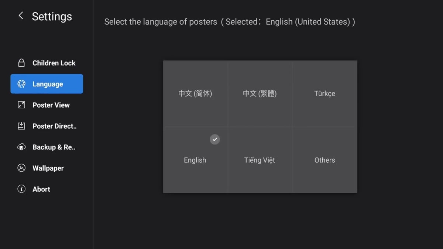This screenshot has height=249, width=443.
Task: Click the Children Lock padlock icon
Action: point(21,63)
